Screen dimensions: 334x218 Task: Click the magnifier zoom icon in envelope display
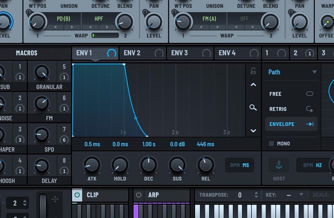[253, 108]
